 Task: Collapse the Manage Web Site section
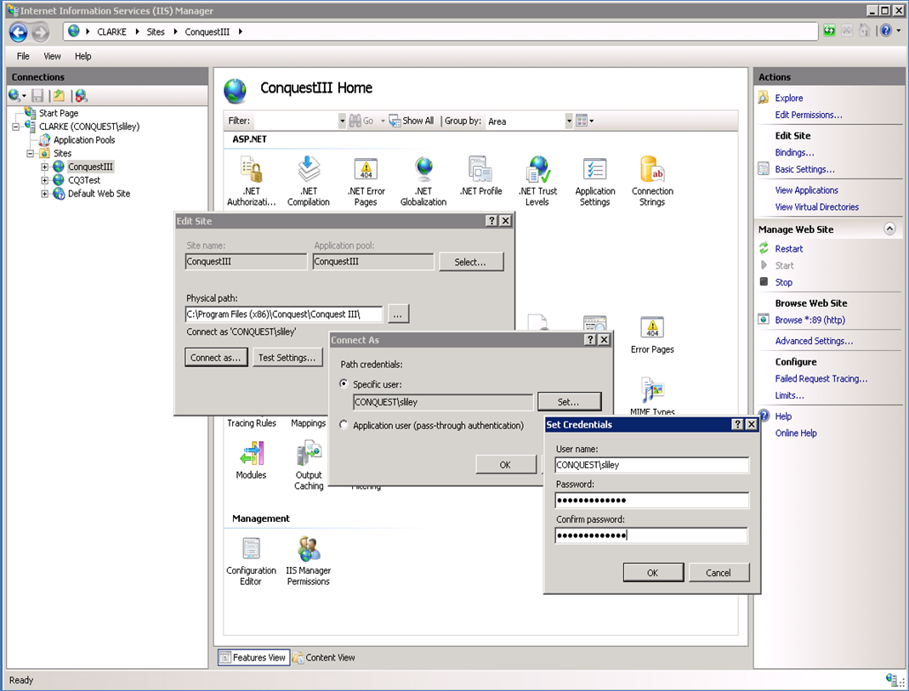[x=890, y=229]
